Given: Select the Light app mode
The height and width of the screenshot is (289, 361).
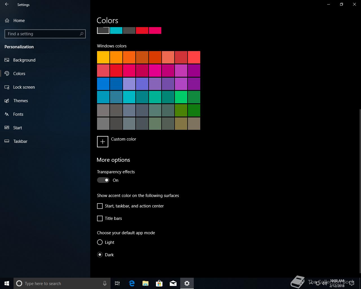Looking at the screenshot, I should (100, 242).
